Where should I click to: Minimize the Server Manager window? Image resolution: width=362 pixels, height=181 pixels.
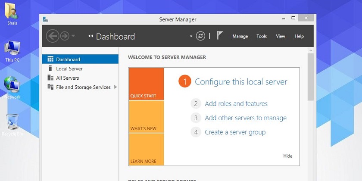284,19
